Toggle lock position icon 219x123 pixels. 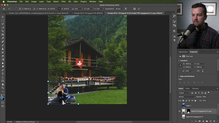tap(189, 100)
